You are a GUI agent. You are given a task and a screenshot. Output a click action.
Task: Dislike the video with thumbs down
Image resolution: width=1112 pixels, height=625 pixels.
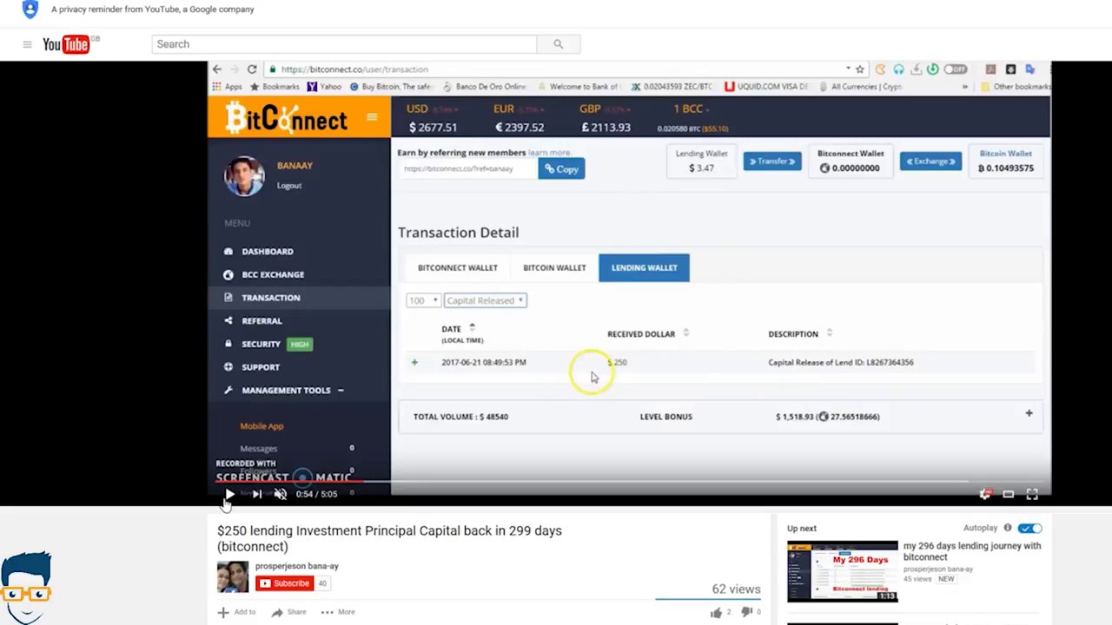point(751,612)
